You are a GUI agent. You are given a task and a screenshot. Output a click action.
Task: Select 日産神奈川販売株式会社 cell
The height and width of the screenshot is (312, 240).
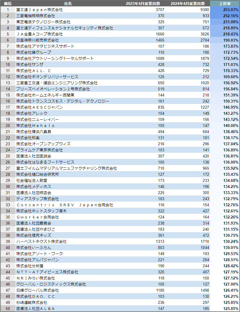click(38, 40)
